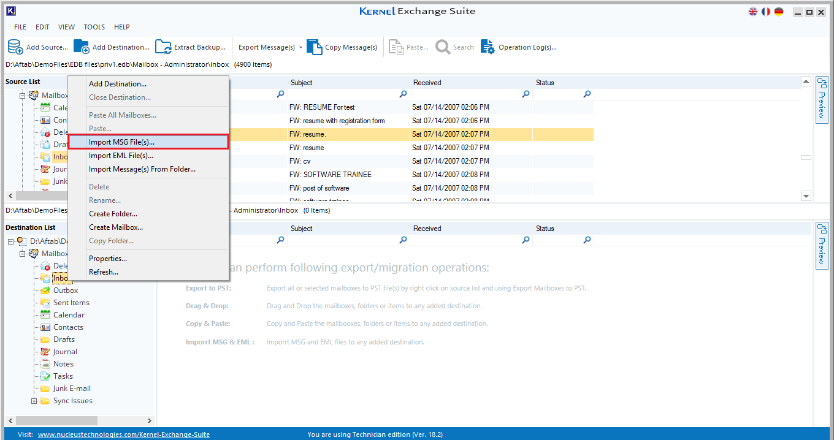
Task: Open the Export Message(s) dropdown arrow
Action: click(300, 47)
